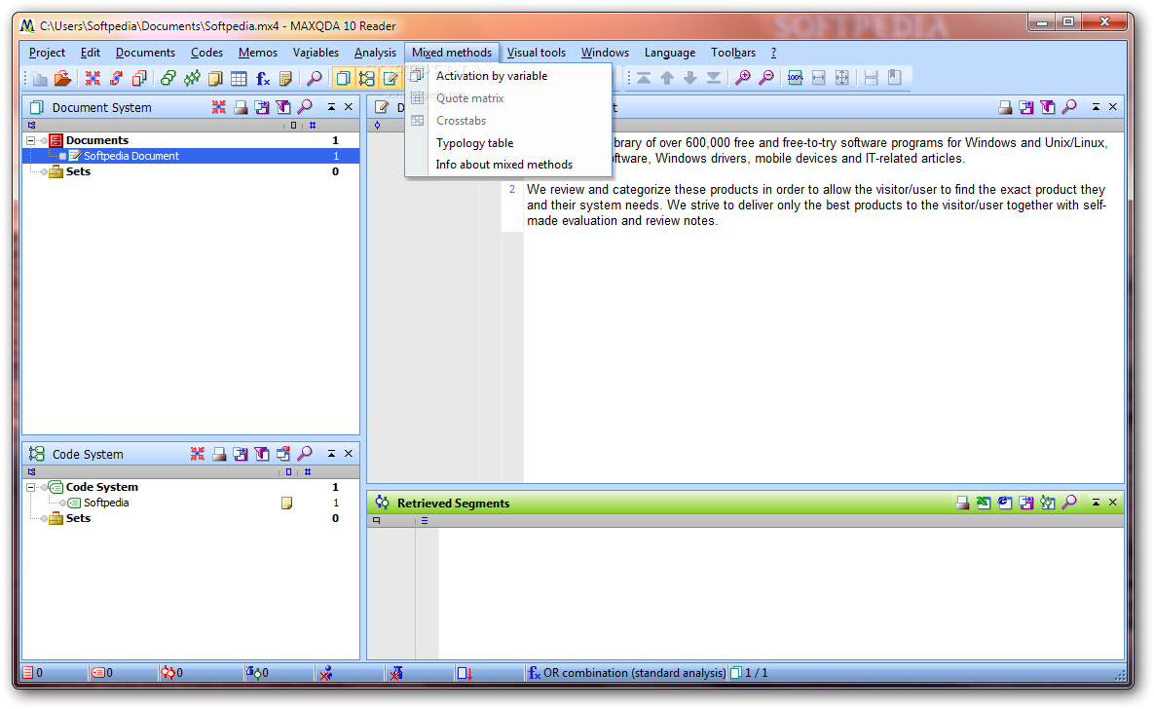Click search magnifier in Retrieved Segments panel
This screenshot has height=709, width=1154.
(1069, 503)
